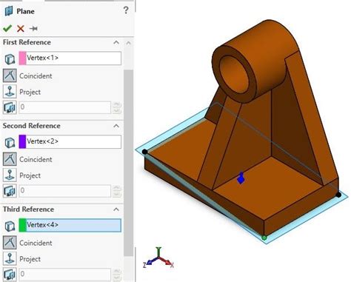Click the First Reference selection icon
The image size is (351, 282).
pyautogui.click(x=10, y=59)
